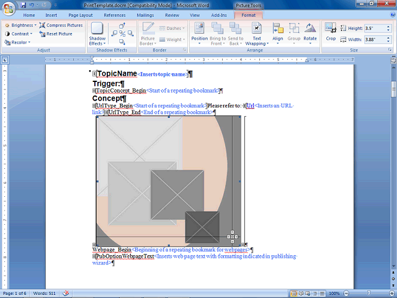Select the placeholder picture in document
Image resolution: width=397 pixels, height=298 pixels.
(169, 181)
